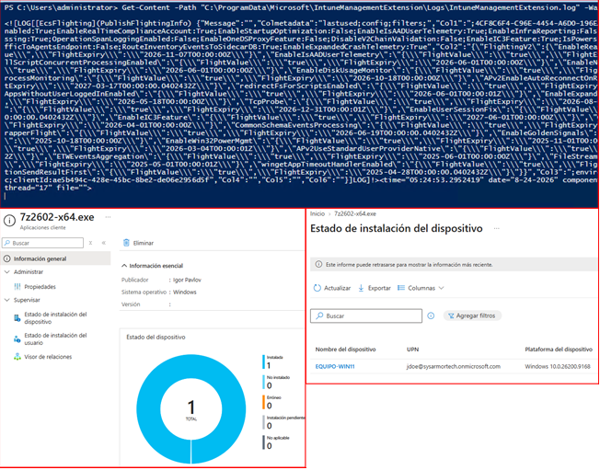Viewport: 600px width, 470px height.
Task: Click the Buscar search field in the left pane
Action: 42,243
